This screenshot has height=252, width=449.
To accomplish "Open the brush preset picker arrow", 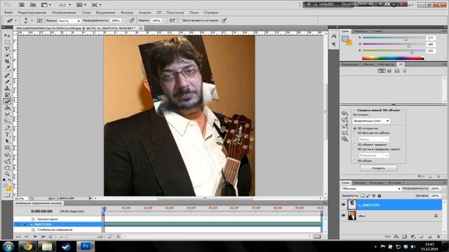I will click(x=32, y=20).
